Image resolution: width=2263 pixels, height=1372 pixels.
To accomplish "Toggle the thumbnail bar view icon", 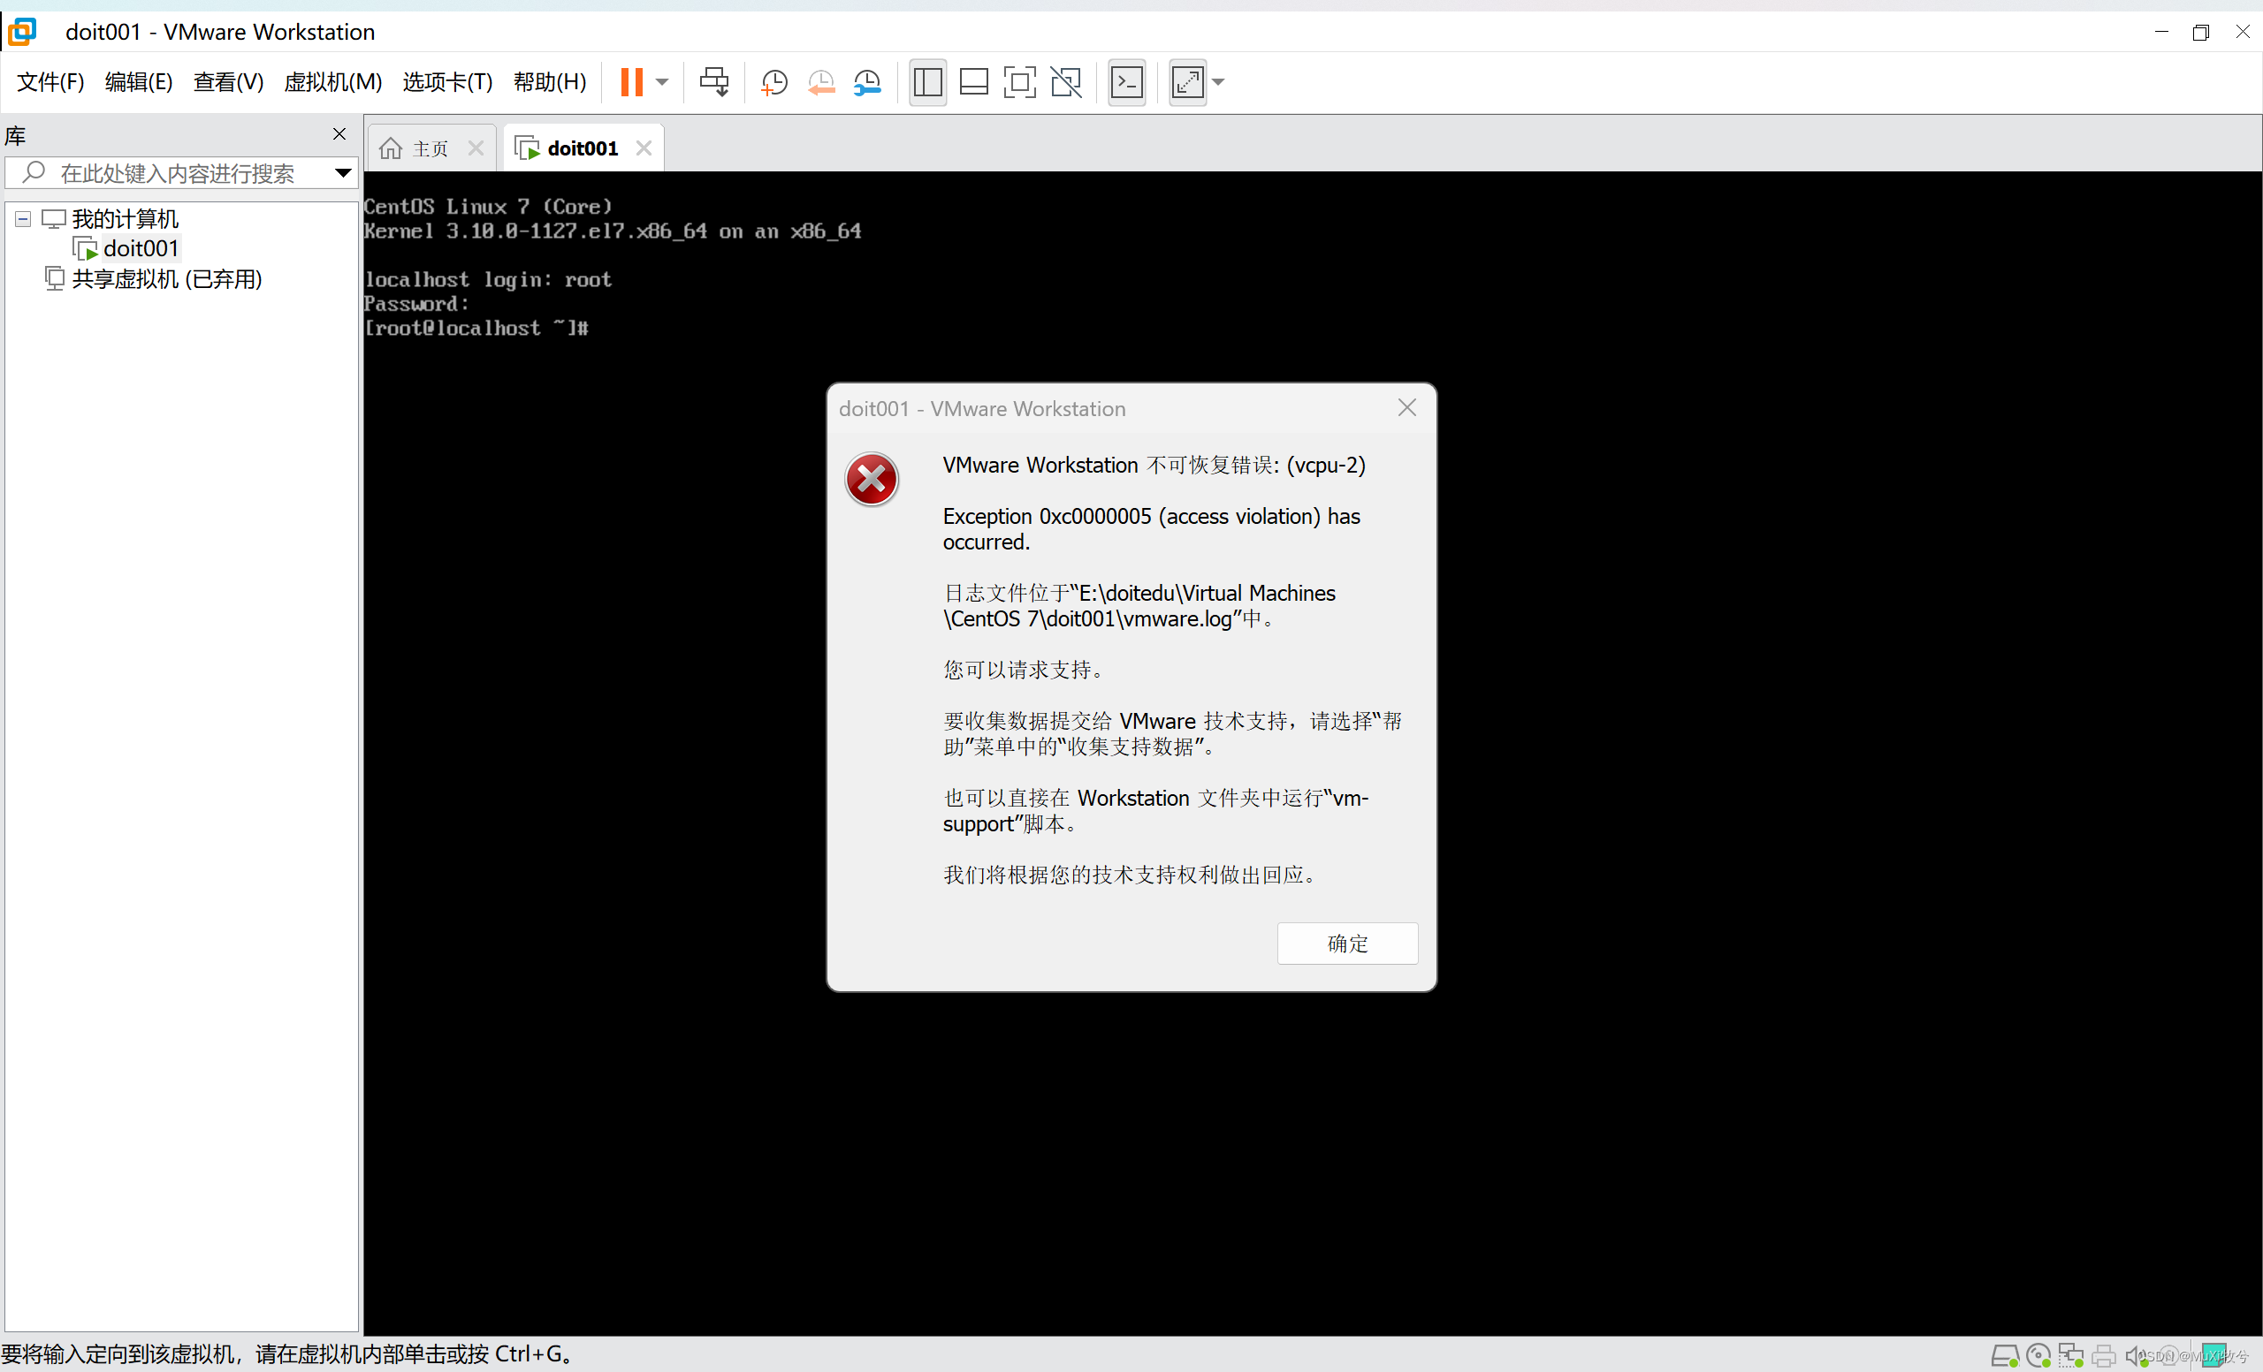I will pyautogui.click(x=973, y=81).
